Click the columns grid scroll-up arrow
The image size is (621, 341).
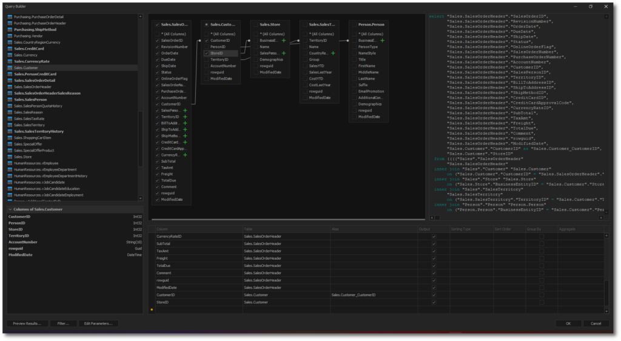click(x=606, y=236)
